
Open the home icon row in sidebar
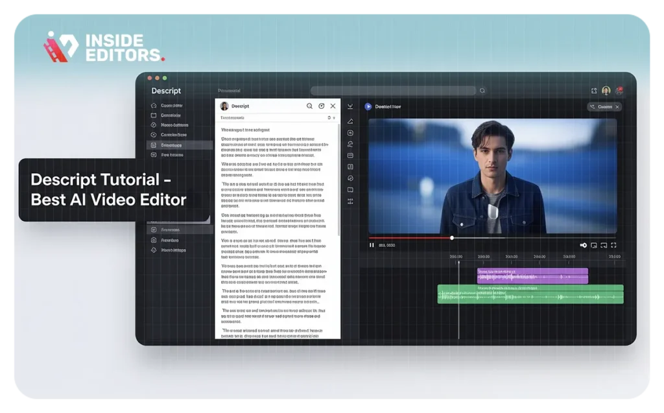(179, 106)
